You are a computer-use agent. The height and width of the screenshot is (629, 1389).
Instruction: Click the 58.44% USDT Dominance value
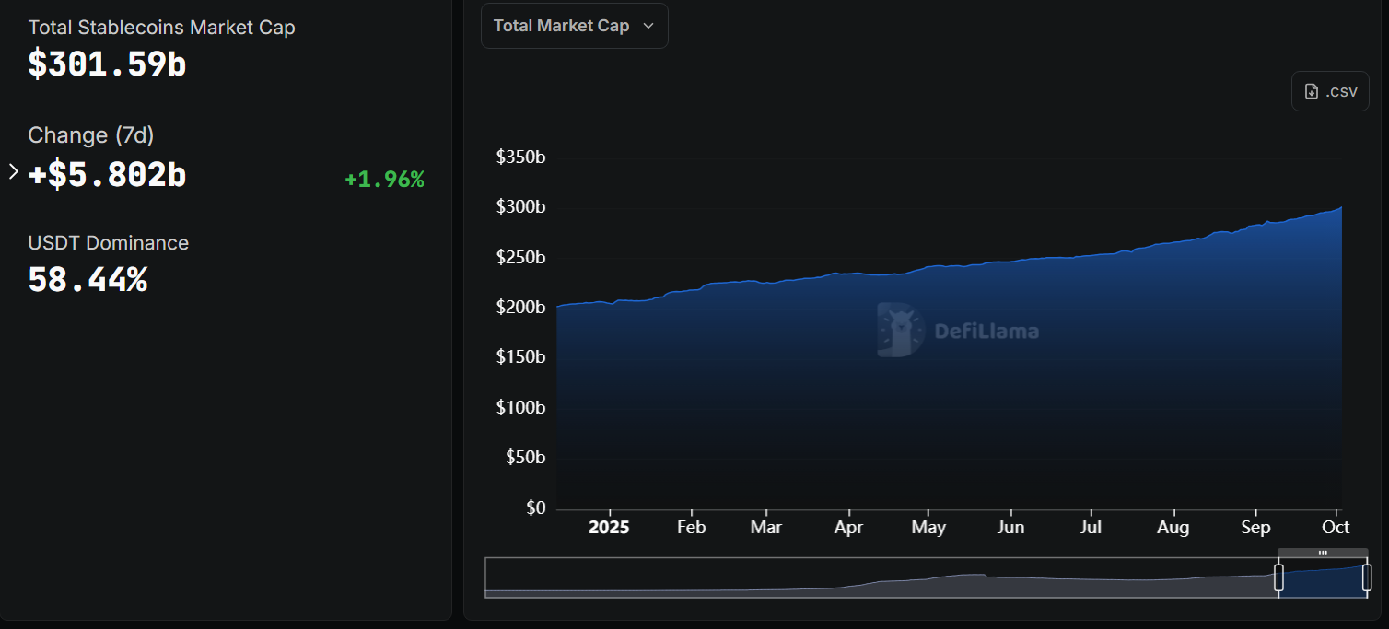click(x=88, y=280)
